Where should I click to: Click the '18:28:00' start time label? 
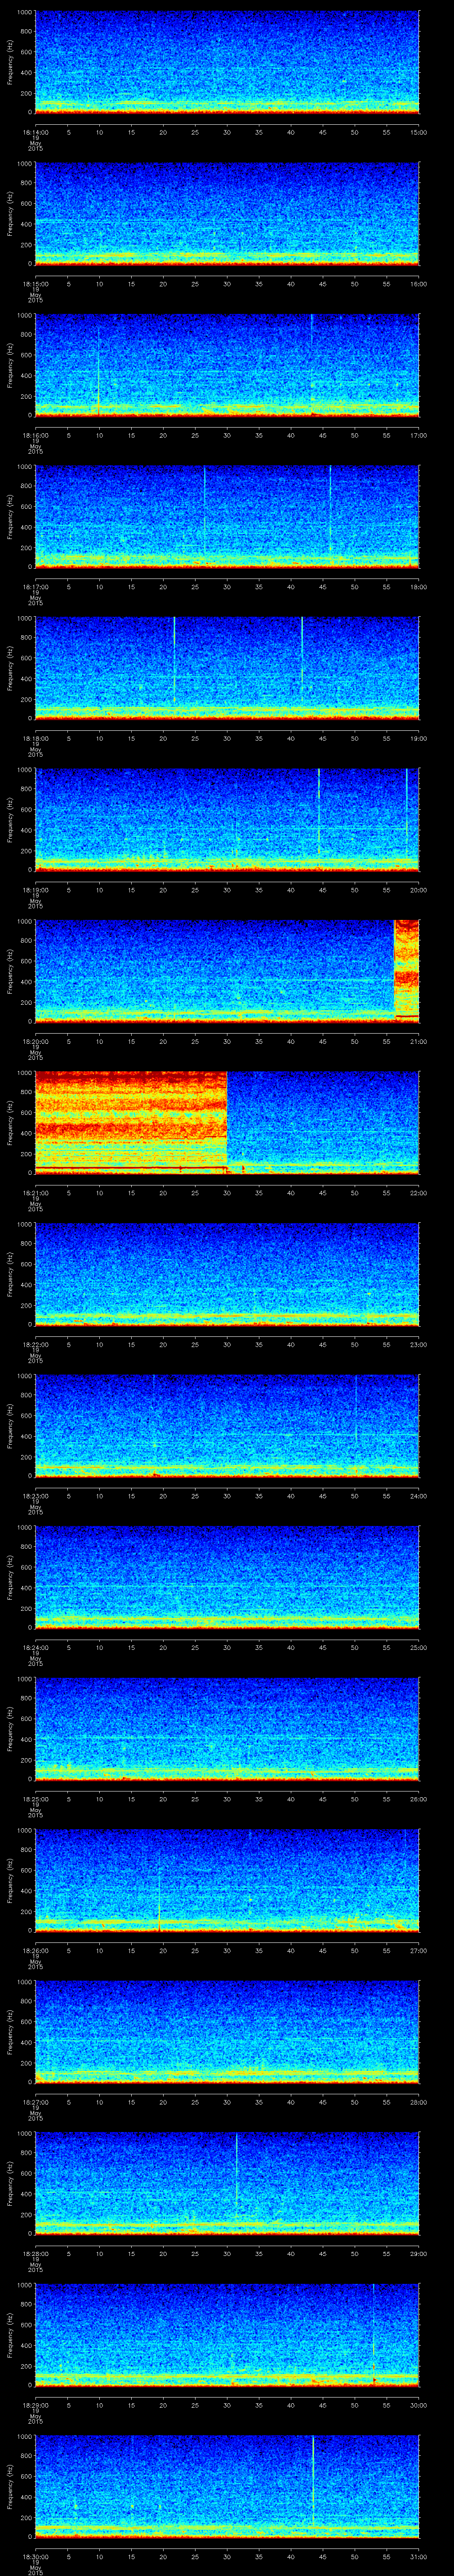35,2255
